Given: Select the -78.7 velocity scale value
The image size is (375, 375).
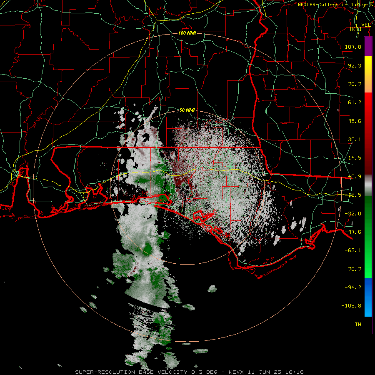Looking at the screenshot, I should pyautogui.click(x=353, y=269).
